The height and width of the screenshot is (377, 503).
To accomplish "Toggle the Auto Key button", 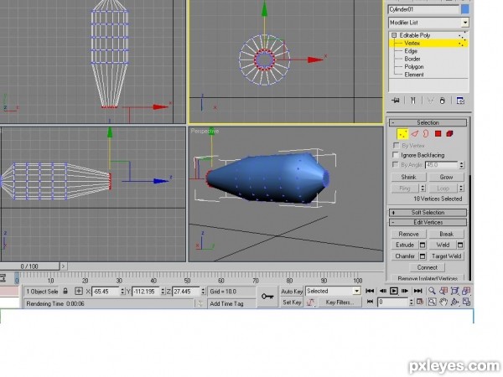I will coord(292,292).
